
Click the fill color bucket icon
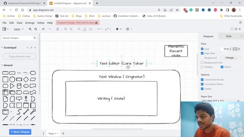point(79,29)
